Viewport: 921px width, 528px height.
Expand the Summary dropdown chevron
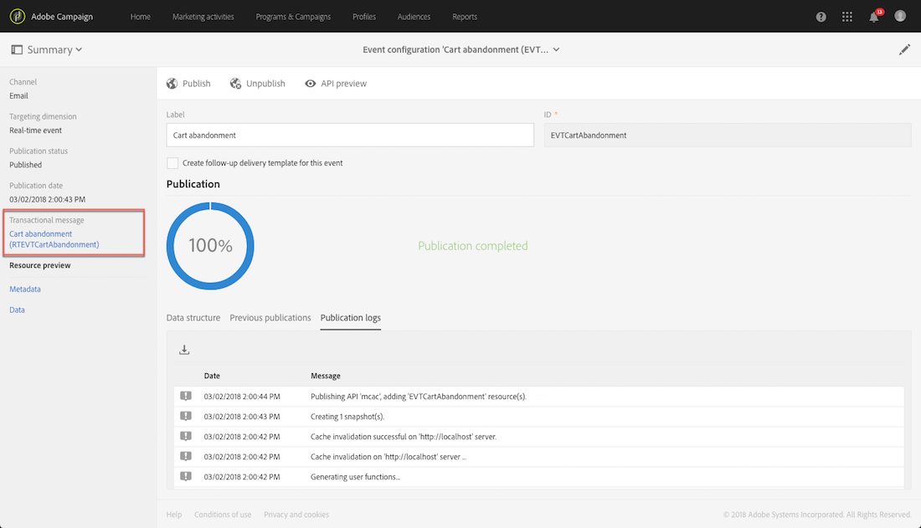(x=79, y=50)
